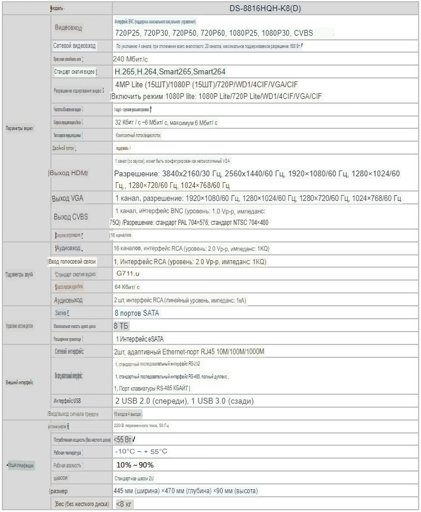Image resolution: width=421 pixels, height=512 pixels.
Task: Click the 'Включить режим 1080P lite' line
Action: (216, 96)
